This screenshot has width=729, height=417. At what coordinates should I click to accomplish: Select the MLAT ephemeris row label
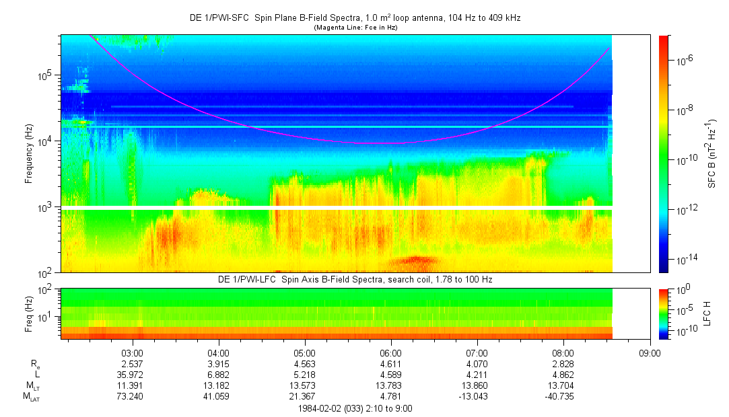click(x=32, y=397)
